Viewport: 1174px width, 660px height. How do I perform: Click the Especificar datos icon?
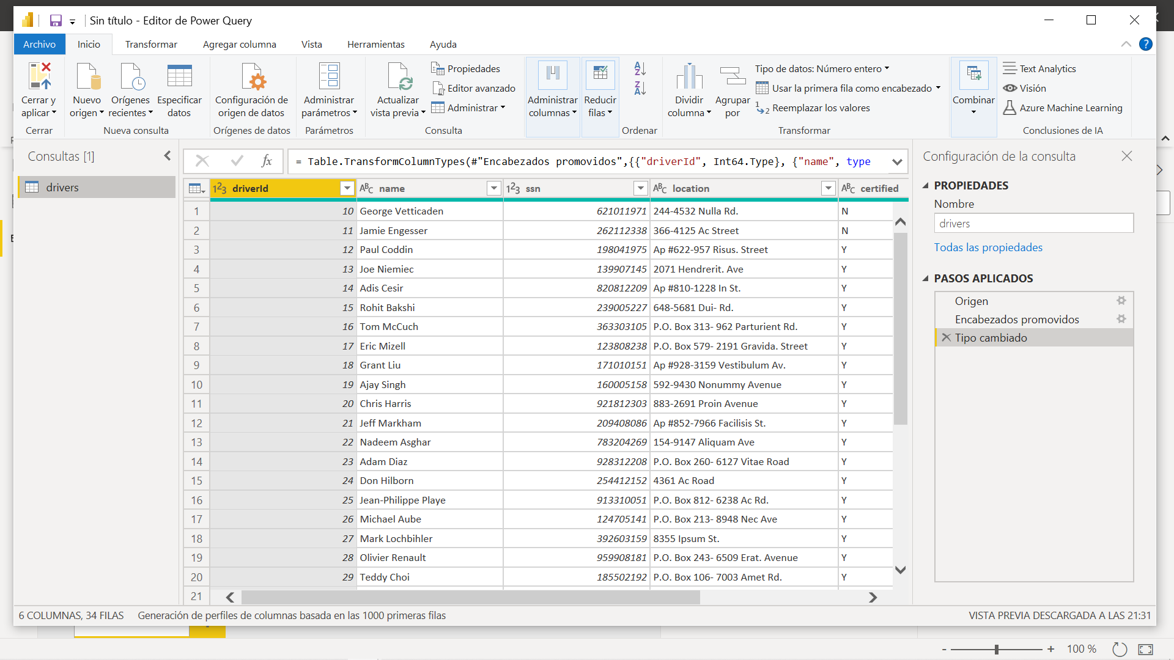pyautogui.click(x=179, y=76)
